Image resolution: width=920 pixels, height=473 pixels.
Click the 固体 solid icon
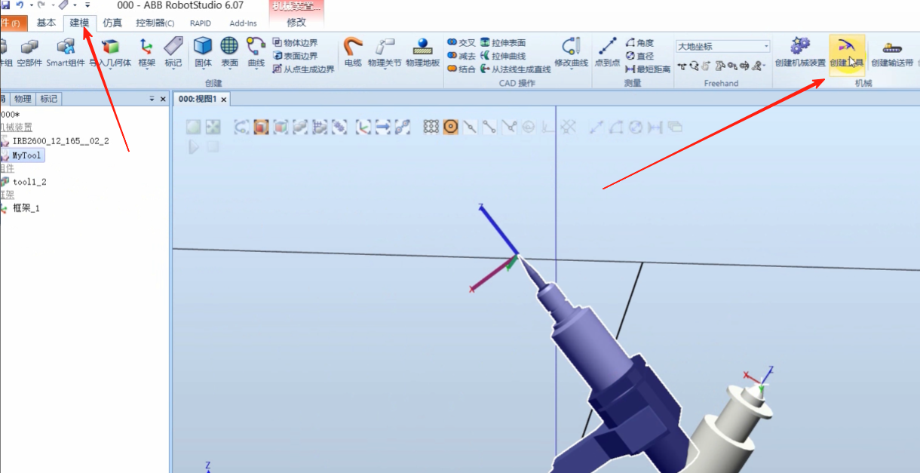coord(203,53)
